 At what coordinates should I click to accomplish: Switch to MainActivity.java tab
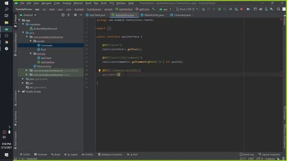coord(154,15)
